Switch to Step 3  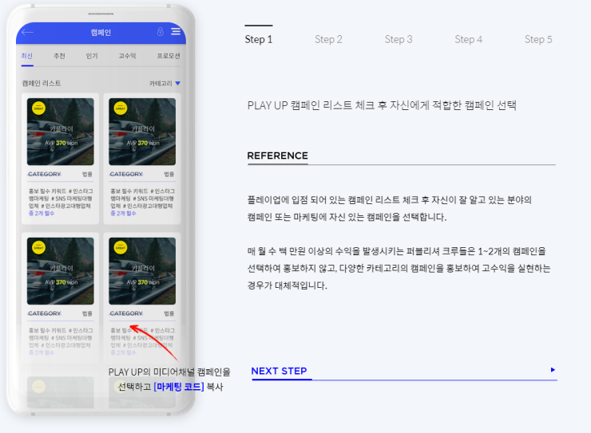tap(399, 39)
